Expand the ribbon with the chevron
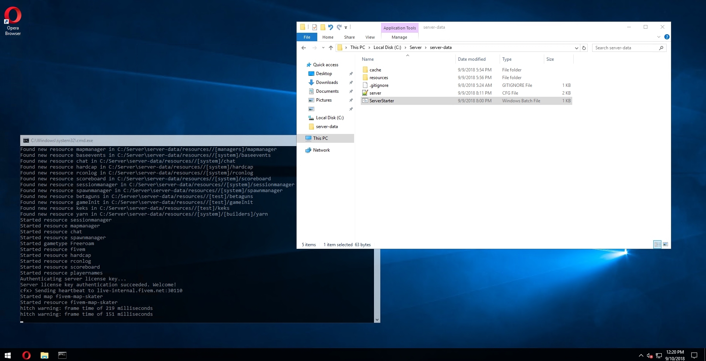Image resolution: width=706 pixels, height=361 pixels. pyautogui.click(x=659, y=37)
